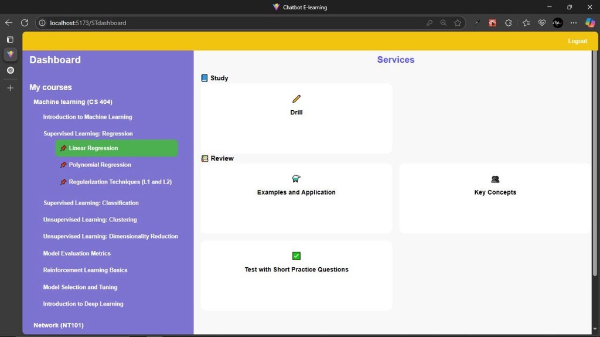
Task: Open Model Evaluation Metrics chapter
Action: pos(77,253)
